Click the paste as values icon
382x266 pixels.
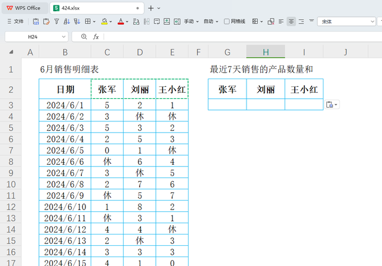(x=36, y=21)
